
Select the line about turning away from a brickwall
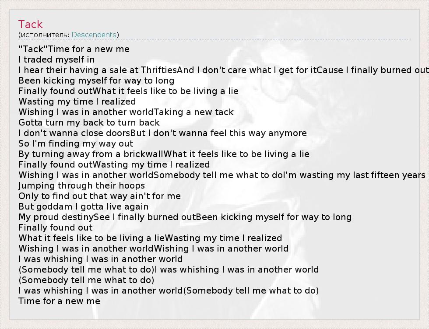164,154
